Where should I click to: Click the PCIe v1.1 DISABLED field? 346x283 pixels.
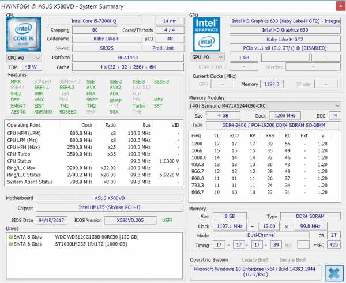(285, 48)
